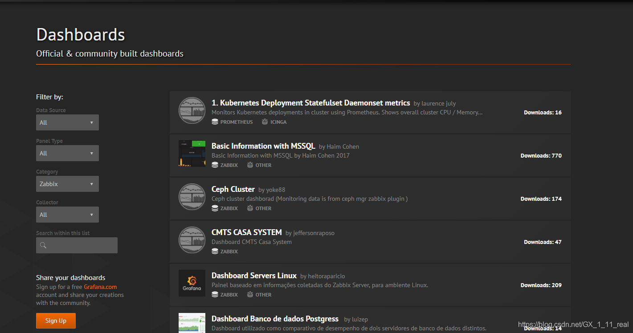Screen dimensions: 633x333
Task: Click the Dashboard CMTS Casa System description
Action: 252,242
